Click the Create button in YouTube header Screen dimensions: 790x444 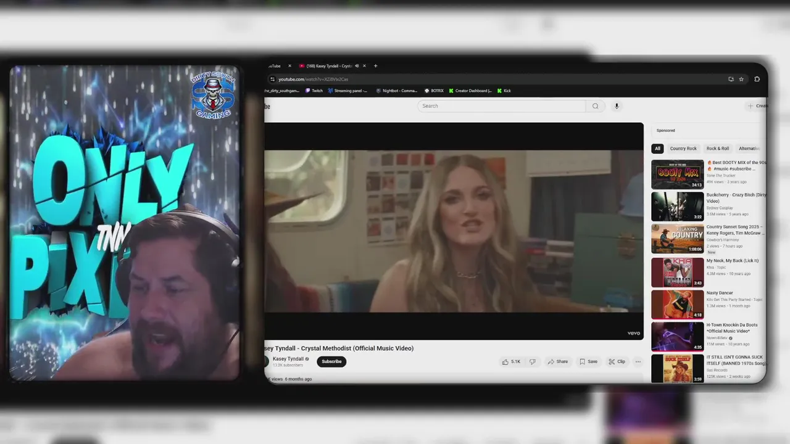[758, 106]
